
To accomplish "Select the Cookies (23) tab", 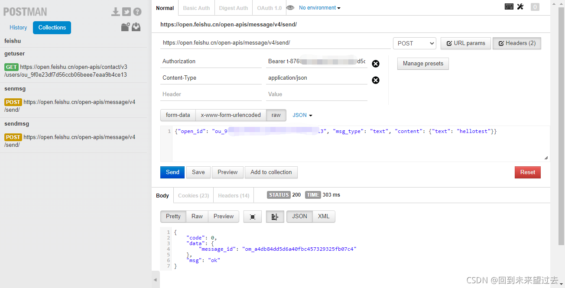I will click(x=193, y=195).
